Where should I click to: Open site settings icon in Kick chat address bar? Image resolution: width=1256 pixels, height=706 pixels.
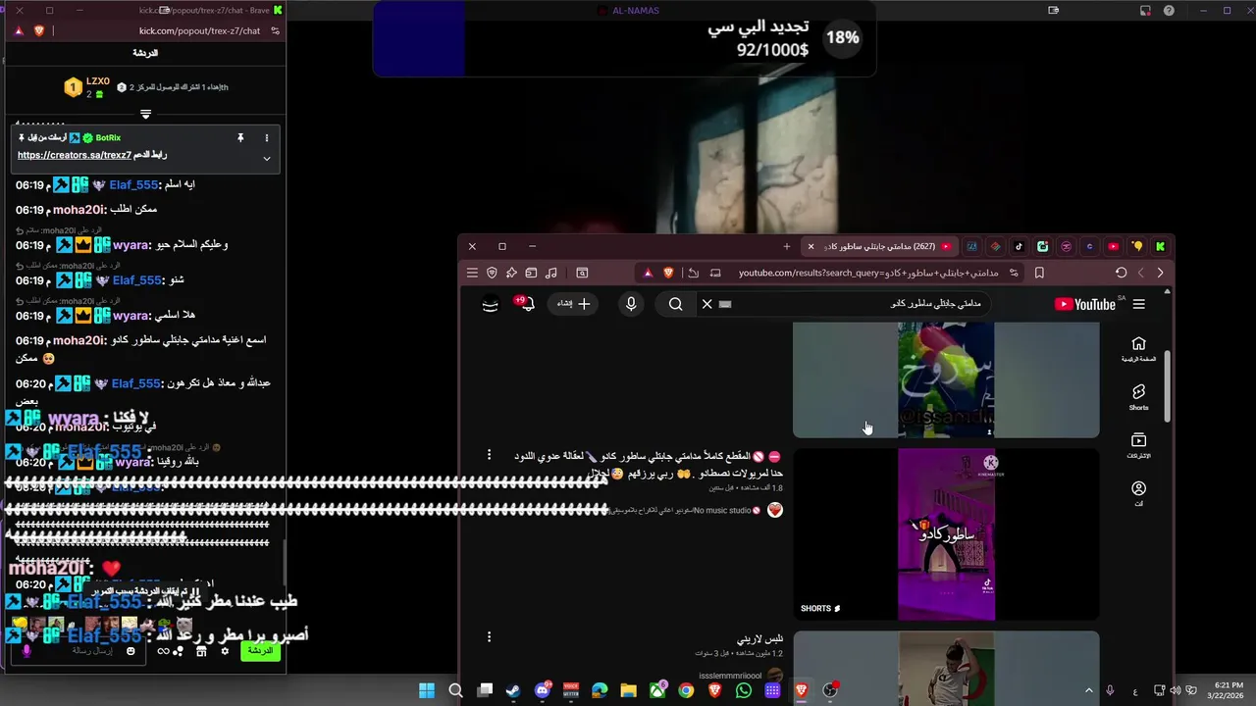276,30
